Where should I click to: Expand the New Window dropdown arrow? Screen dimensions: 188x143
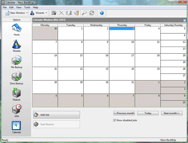pos(27,13)
